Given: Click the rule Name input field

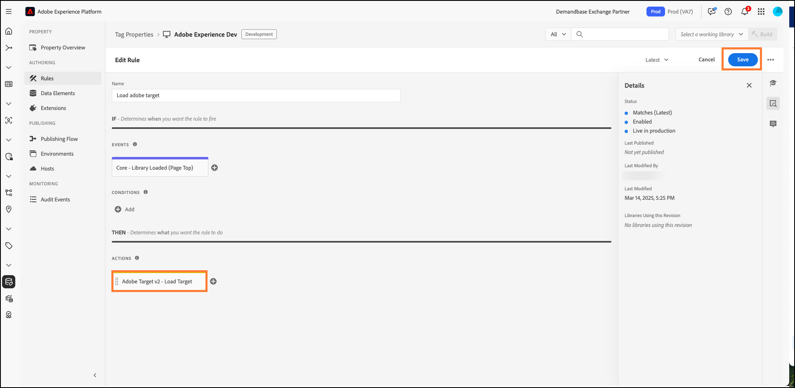Looking at the screenshot, I should click(256, 96).
